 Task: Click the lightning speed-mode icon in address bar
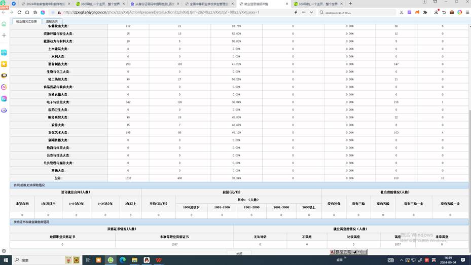pyautogui.click(x=296, y=12)
